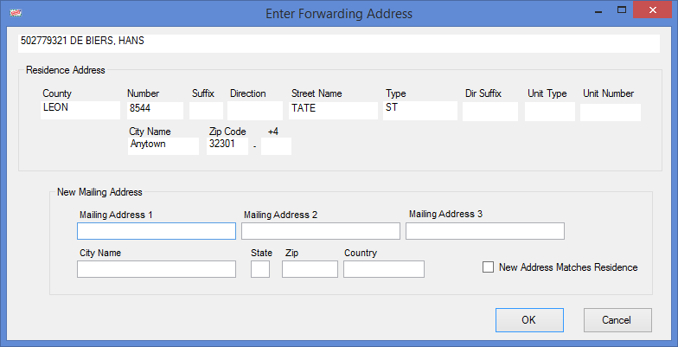Image resolution: width=678 pixels, height=347 pixels.
Task: Select the State input box
Action: click(x=260, y=269)
